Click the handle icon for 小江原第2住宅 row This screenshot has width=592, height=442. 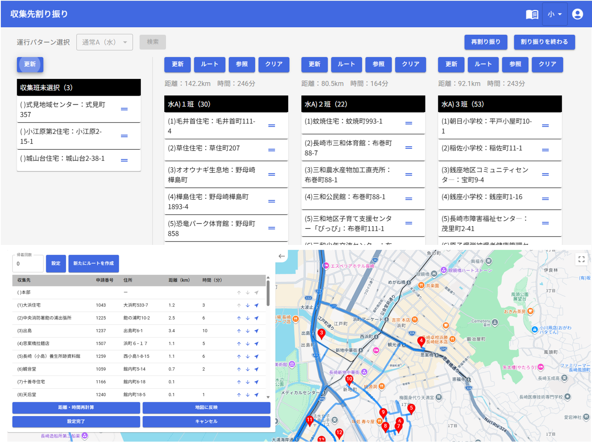coord(124,136)
